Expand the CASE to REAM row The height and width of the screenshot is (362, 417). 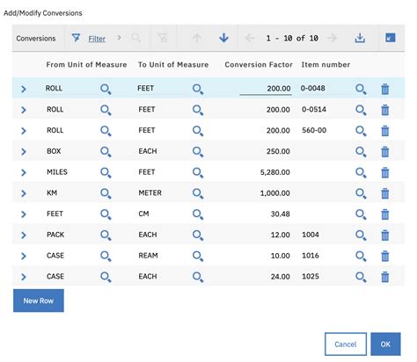24,256
